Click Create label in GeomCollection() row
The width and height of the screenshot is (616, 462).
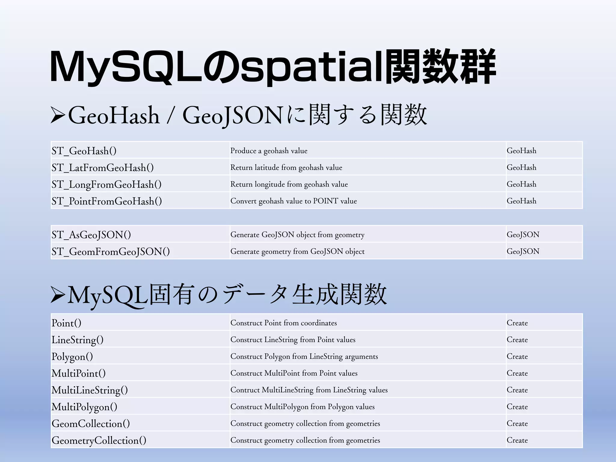[x=517, y=423]
